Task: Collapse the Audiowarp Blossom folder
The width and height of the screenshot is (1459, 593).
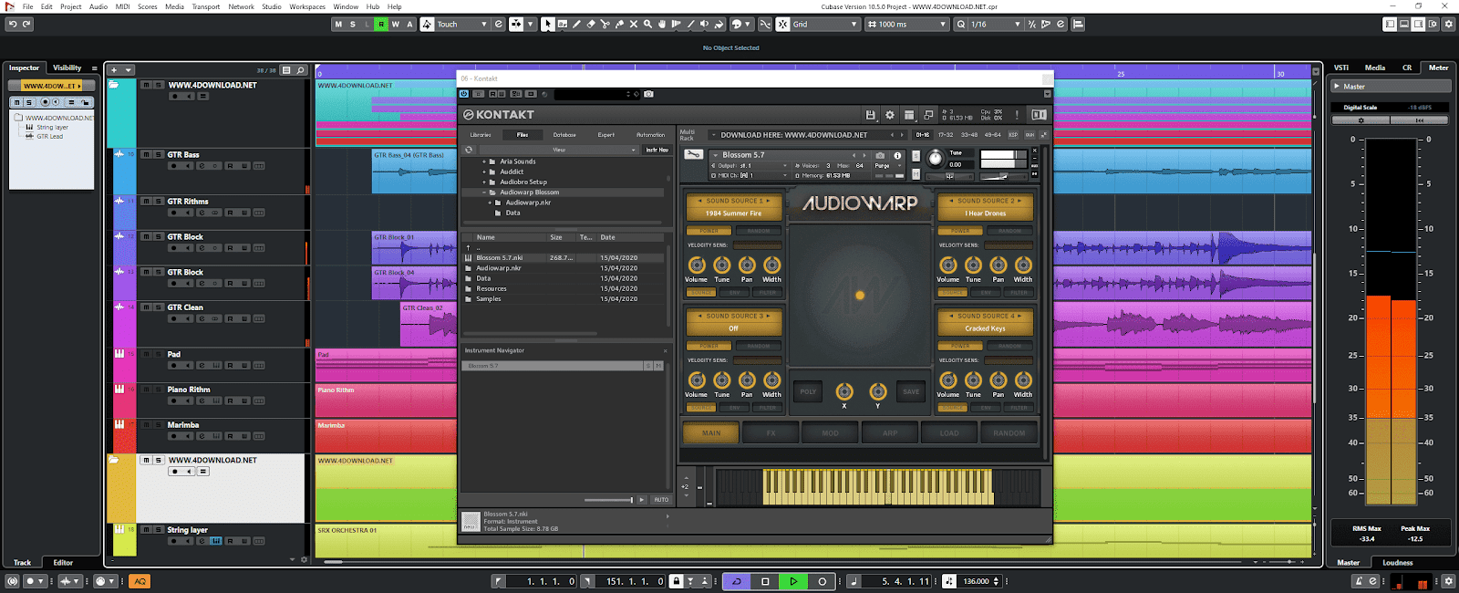Action: 484,192
